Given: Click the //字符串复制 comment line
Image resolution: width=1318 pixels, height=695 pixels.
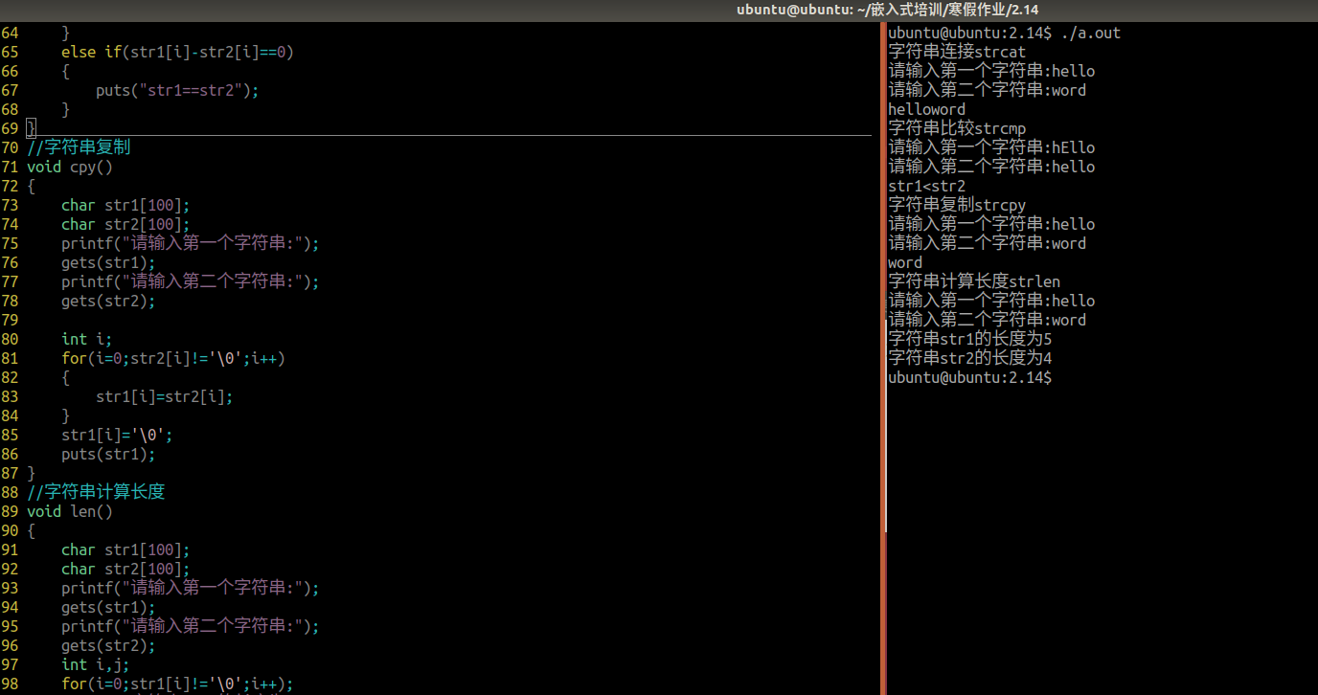Looking at the screenshot, I should pyautogui.click(x=79, y=147).
